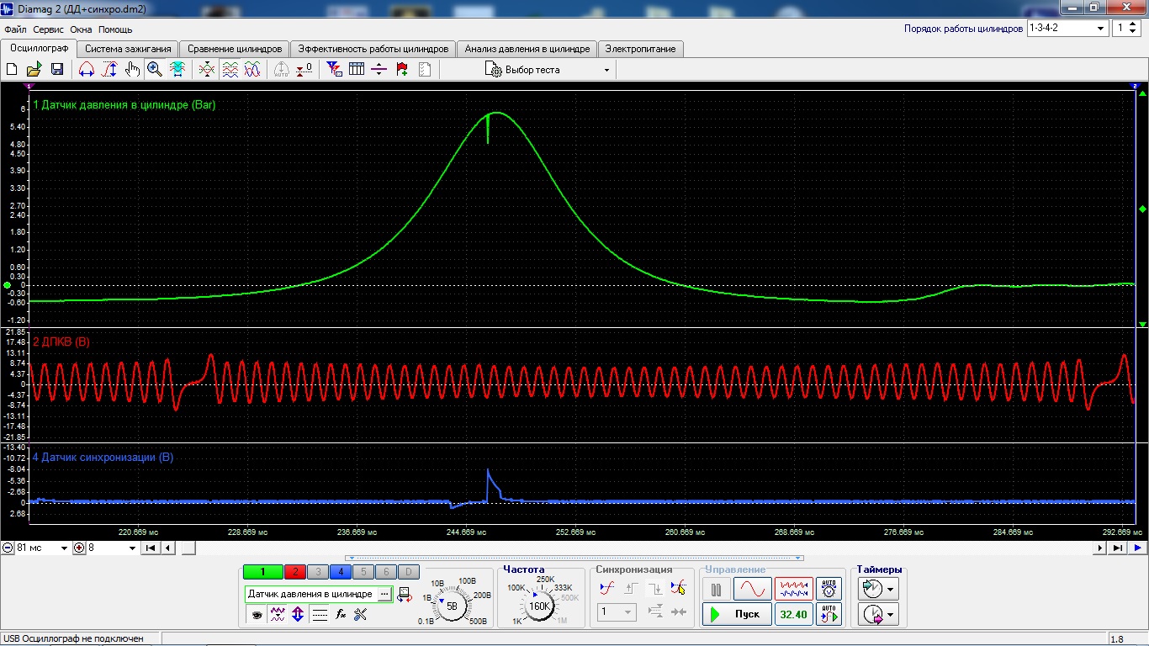The height and width of the screenshot is (646, 1149).
Task: Create a new file with blank page icon
Action: click(x=13, y=70)
